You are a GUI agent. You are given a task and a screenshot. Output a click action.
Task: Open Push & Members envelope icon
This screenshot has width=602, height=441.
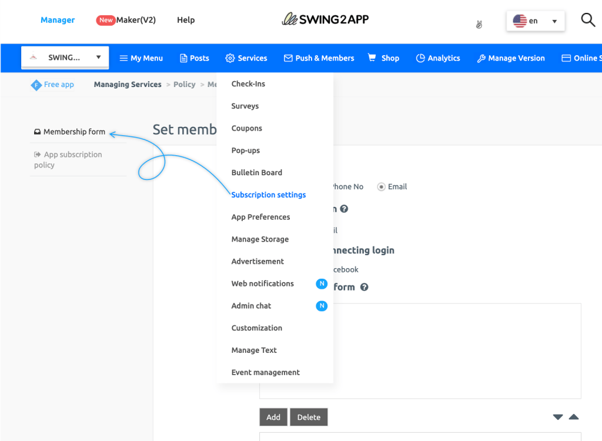tap(288, 58)
